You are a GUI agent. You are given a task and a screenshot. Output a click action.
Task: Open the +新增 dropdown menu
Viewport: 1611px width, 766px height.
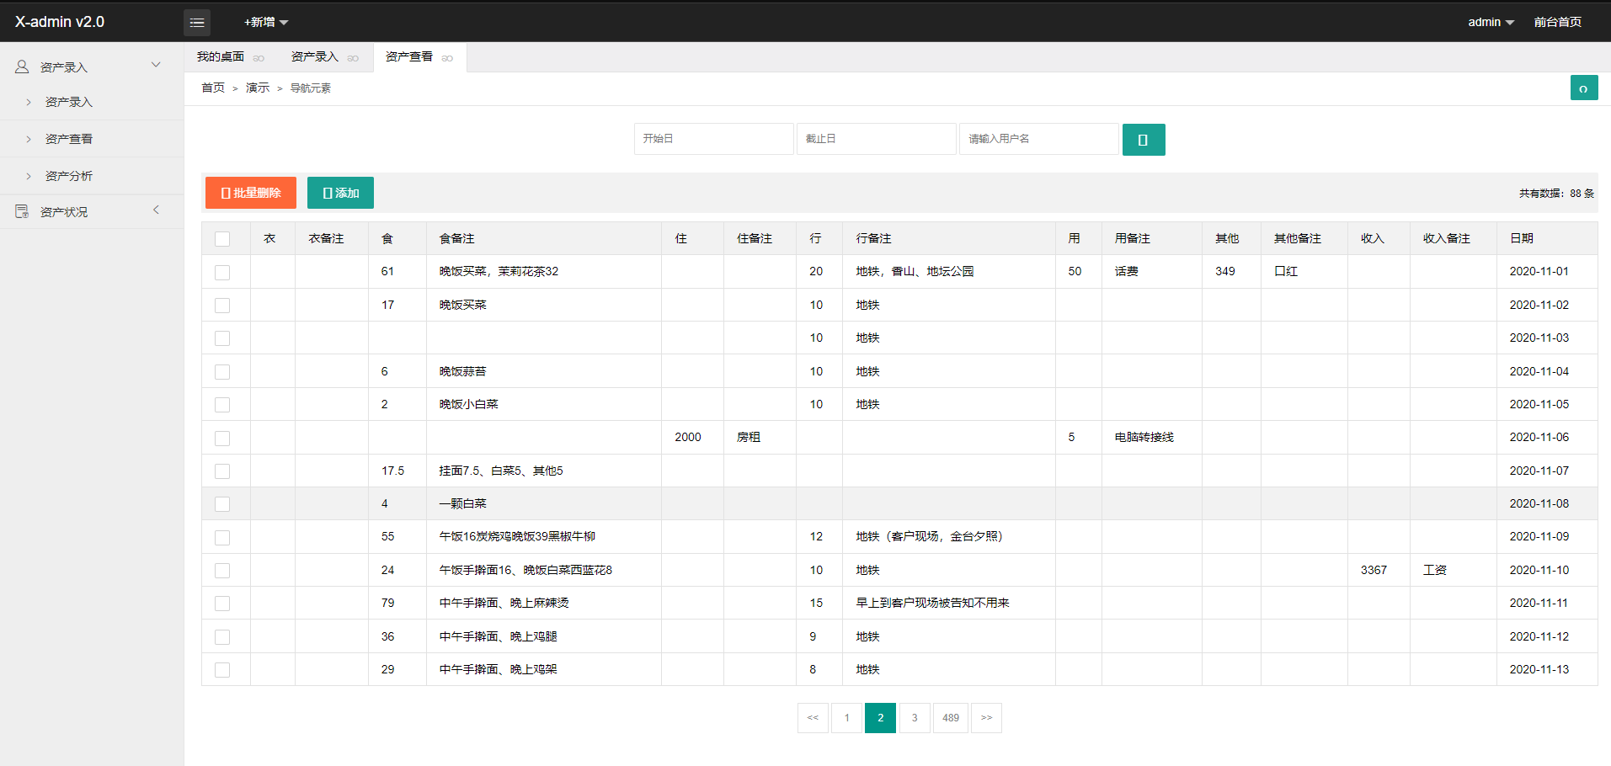point(266,22)
